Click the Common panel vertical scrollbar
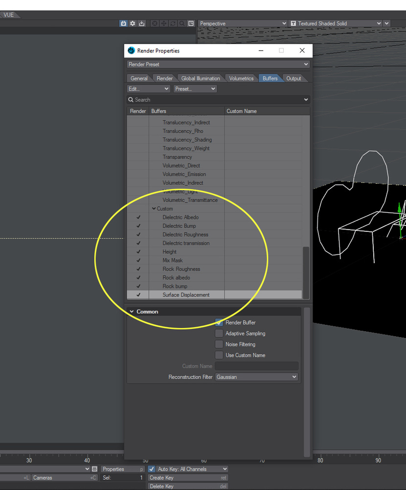 click(307, 382)
